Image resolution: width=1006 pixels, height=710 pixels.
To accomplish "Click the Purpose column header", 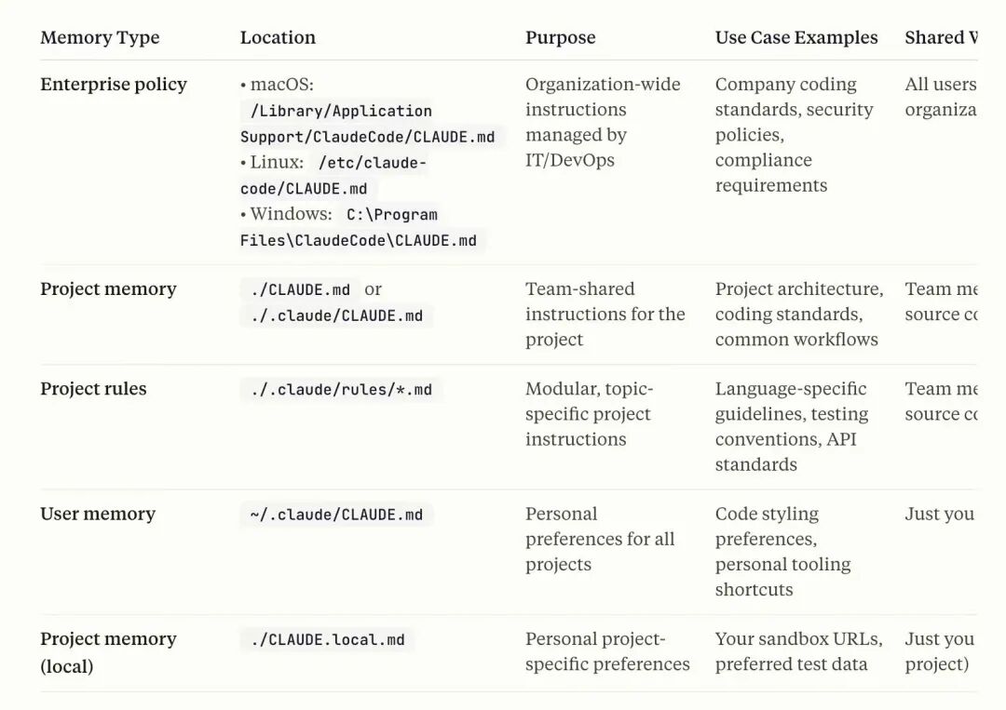I will [560, 37].
